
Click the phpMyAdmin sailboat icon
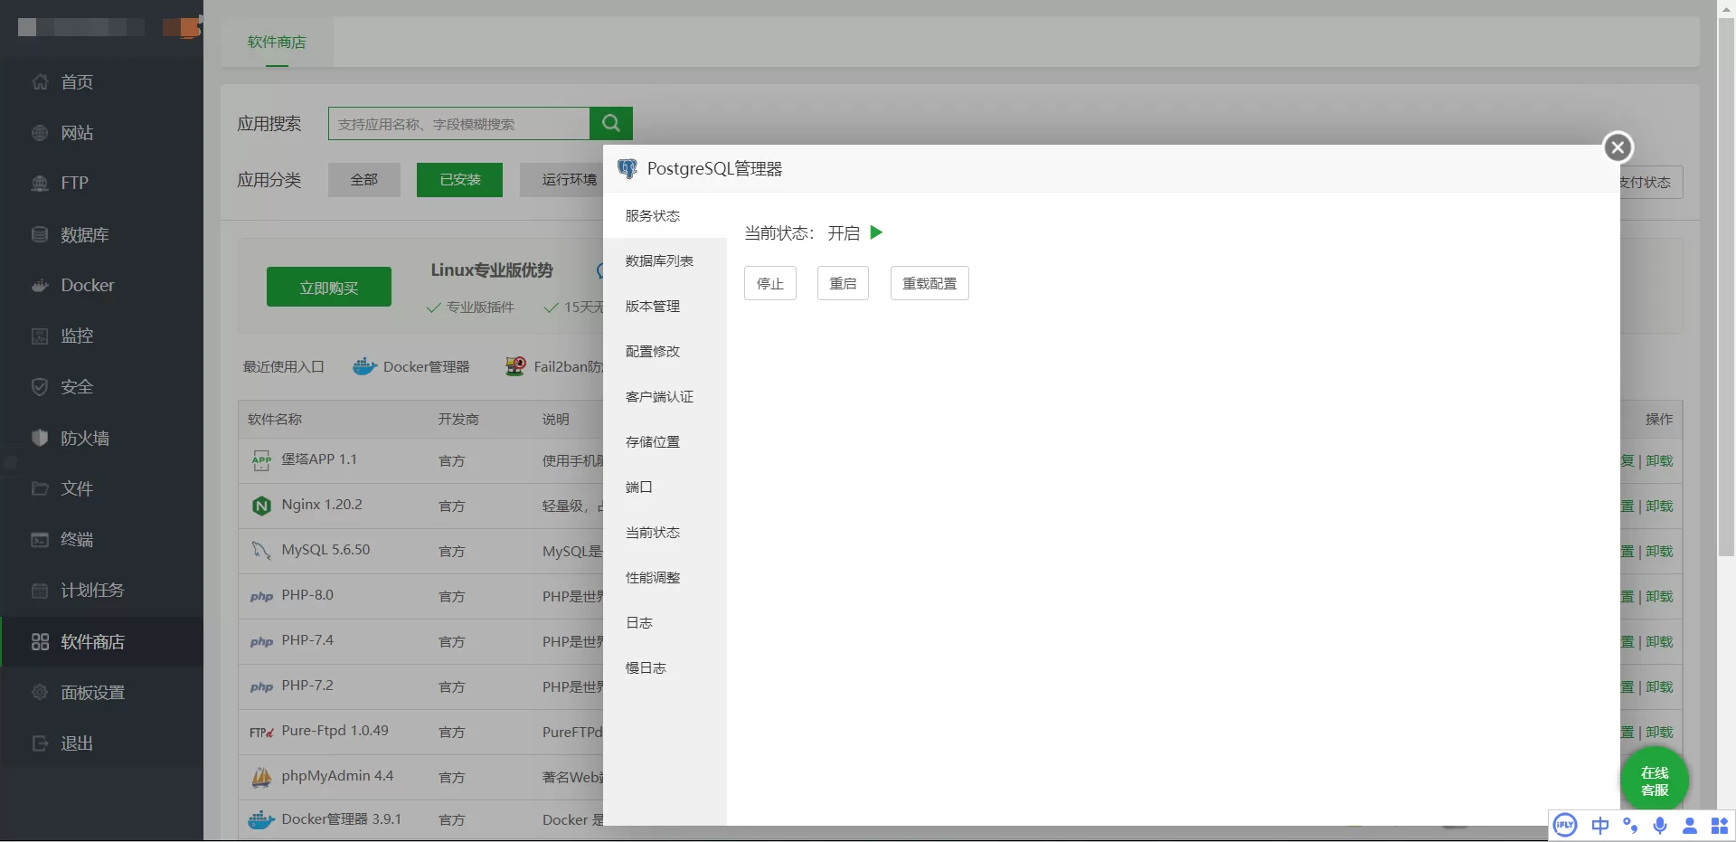pyautogui.click(x=261, y=777)
